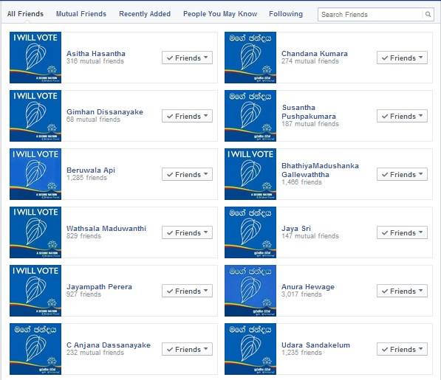Viewport: 441px width, 380px height.
Task: Open the People You May Know tab
Action: pos(220,14)
